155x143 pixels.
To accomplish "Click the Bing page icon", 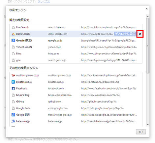I will (x=13, y=54).
